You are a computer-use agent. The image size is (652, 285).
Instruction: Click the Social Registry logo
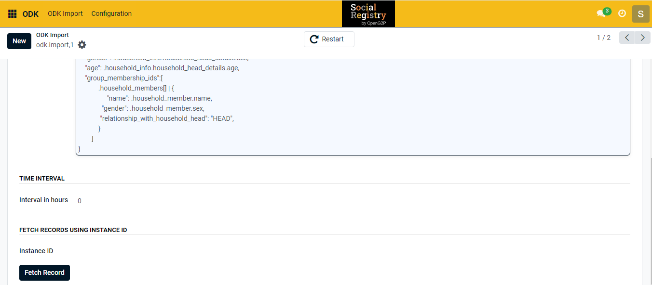point(368,13)
